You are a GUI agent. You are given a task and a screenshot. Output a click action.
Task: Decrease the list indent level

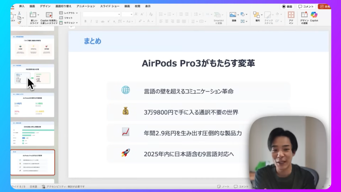pos(181,14)
